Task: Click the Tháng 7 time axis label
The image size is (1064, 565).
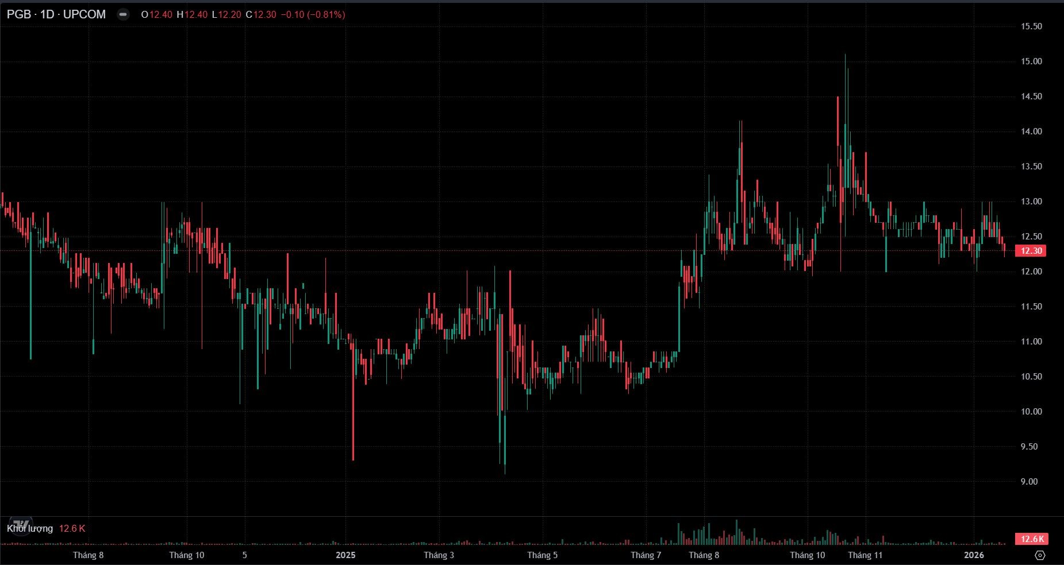Action: (646, 555)
